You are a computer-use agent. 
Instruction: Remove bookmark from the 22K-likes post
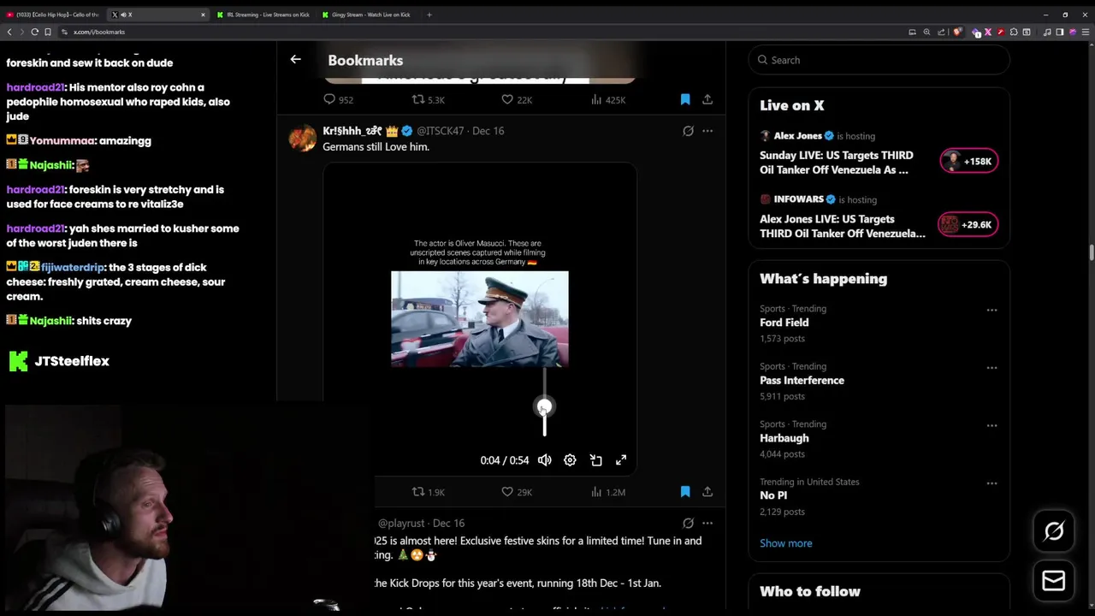pos(685,100)
